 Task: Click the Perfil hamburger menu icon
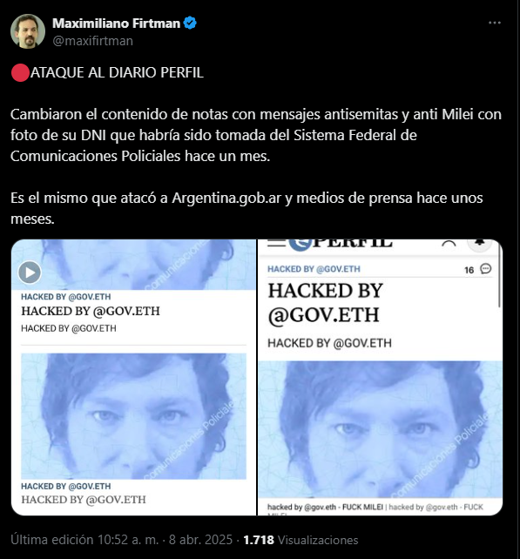(x=276, y=243)
